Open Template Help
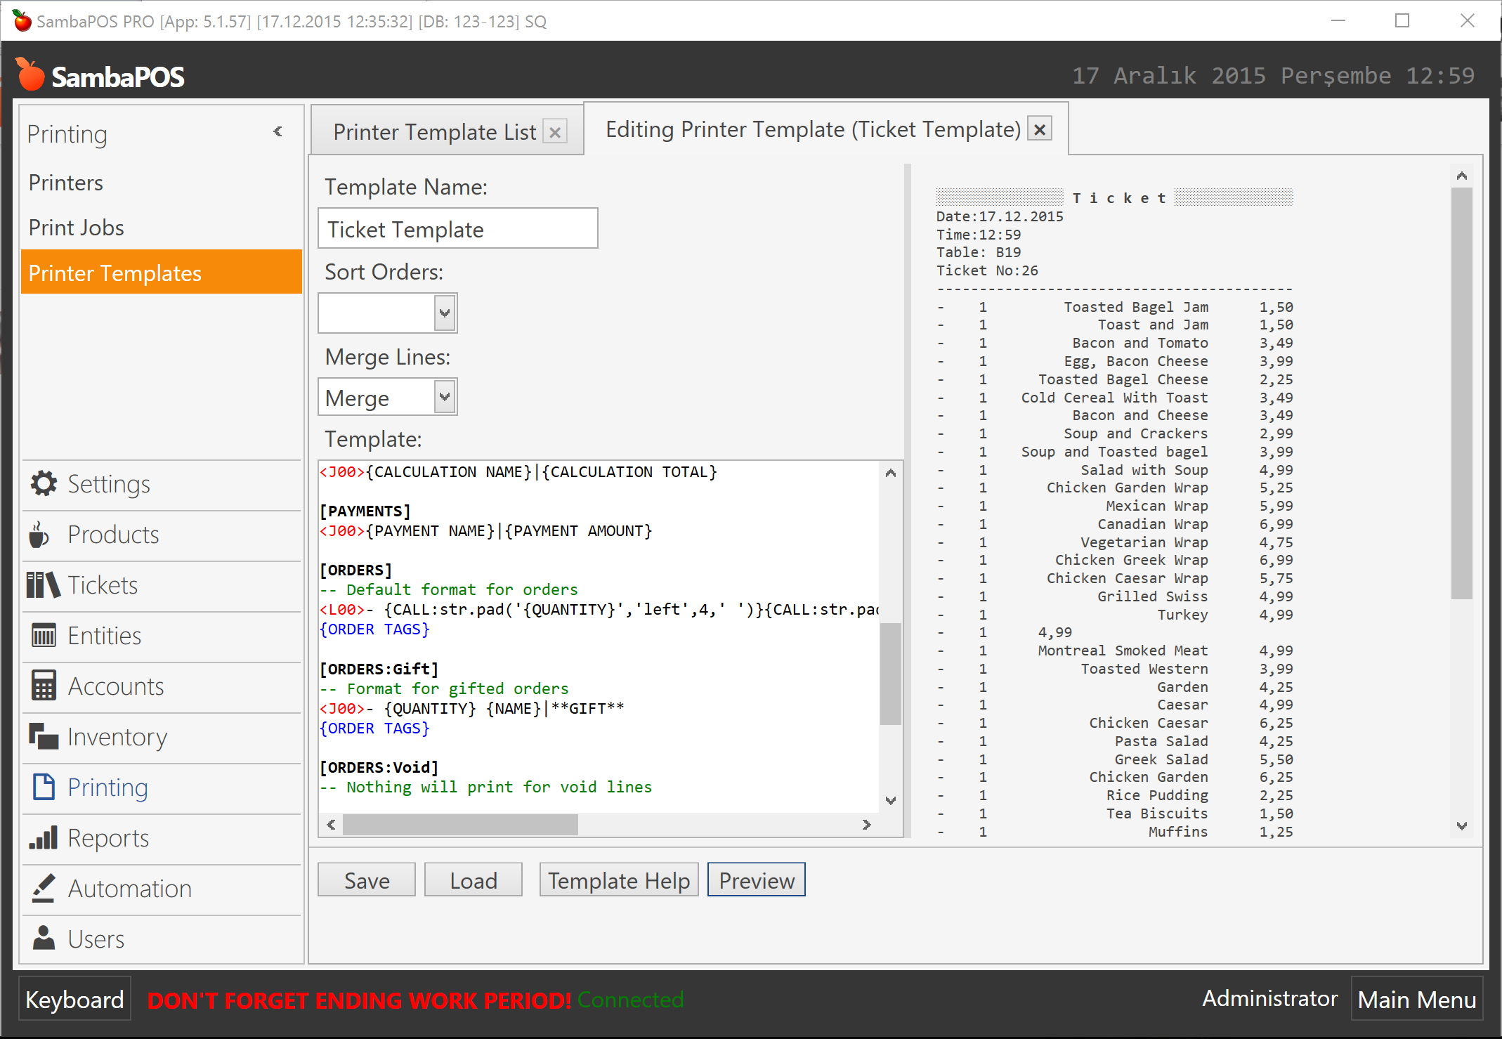Viewport: 1502px width, 1039px height. [618, 880]
